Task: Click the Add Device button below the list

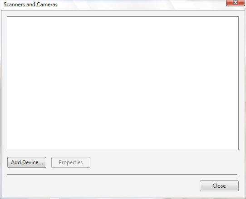Action: (27, 162)
